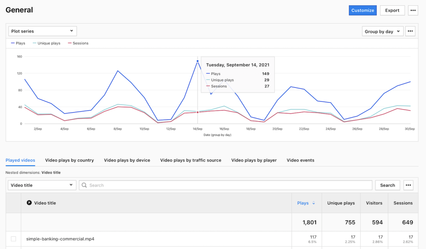The width and height of the screenshot is (426, 249).
Task: Focus the video search input field
Action: pos(225,185)
